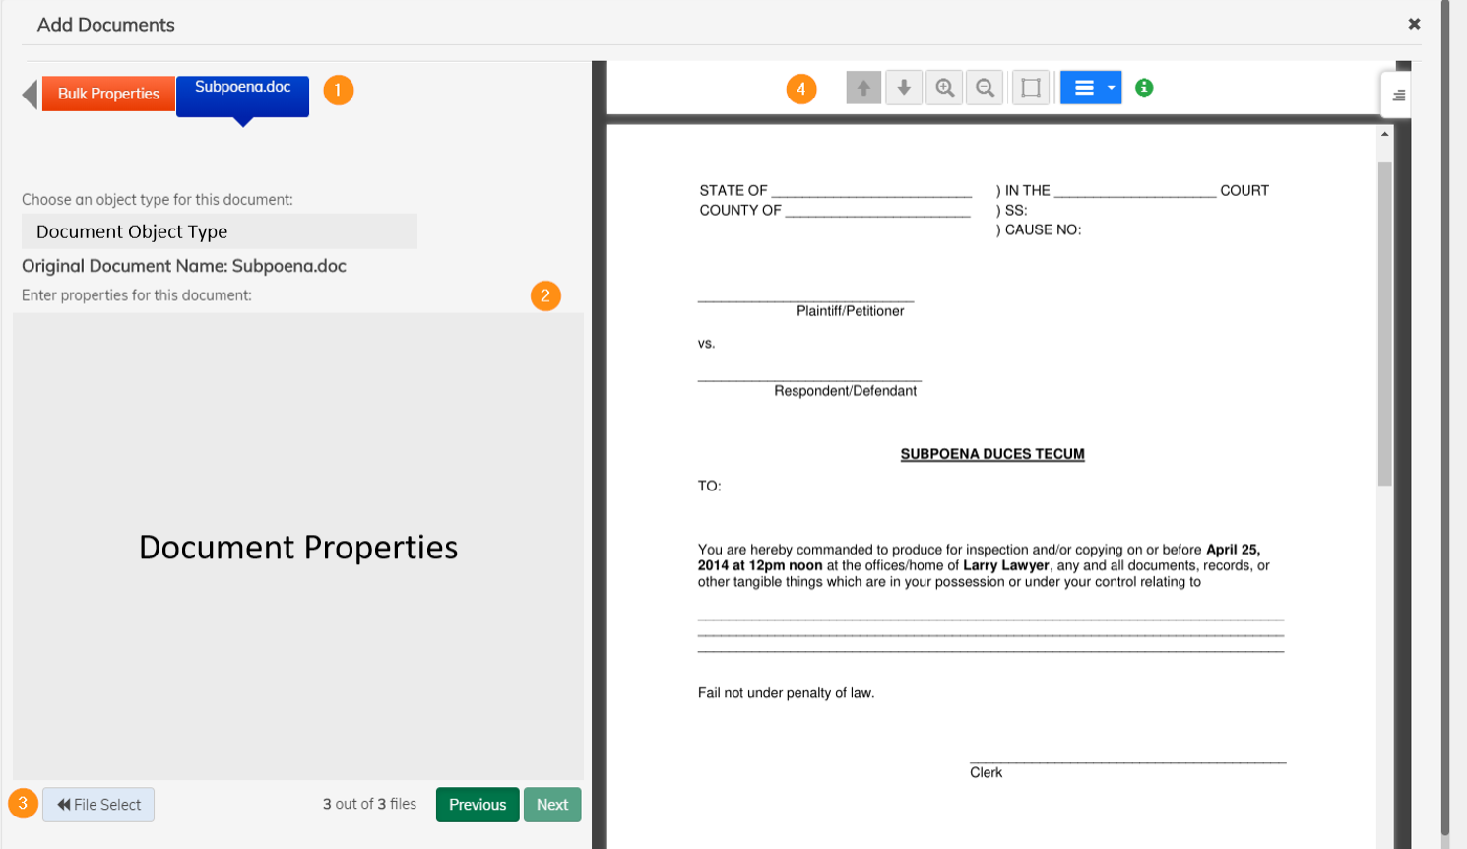Click the left arrow beside Bulk Properties
Viewport: 1467px width, 849px height.
point(30,95)
